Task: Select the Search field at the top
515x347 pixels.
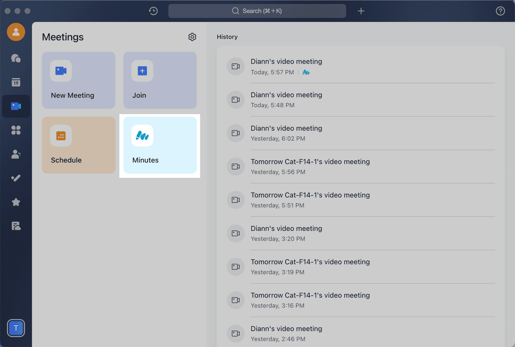Action: (257, 11)
